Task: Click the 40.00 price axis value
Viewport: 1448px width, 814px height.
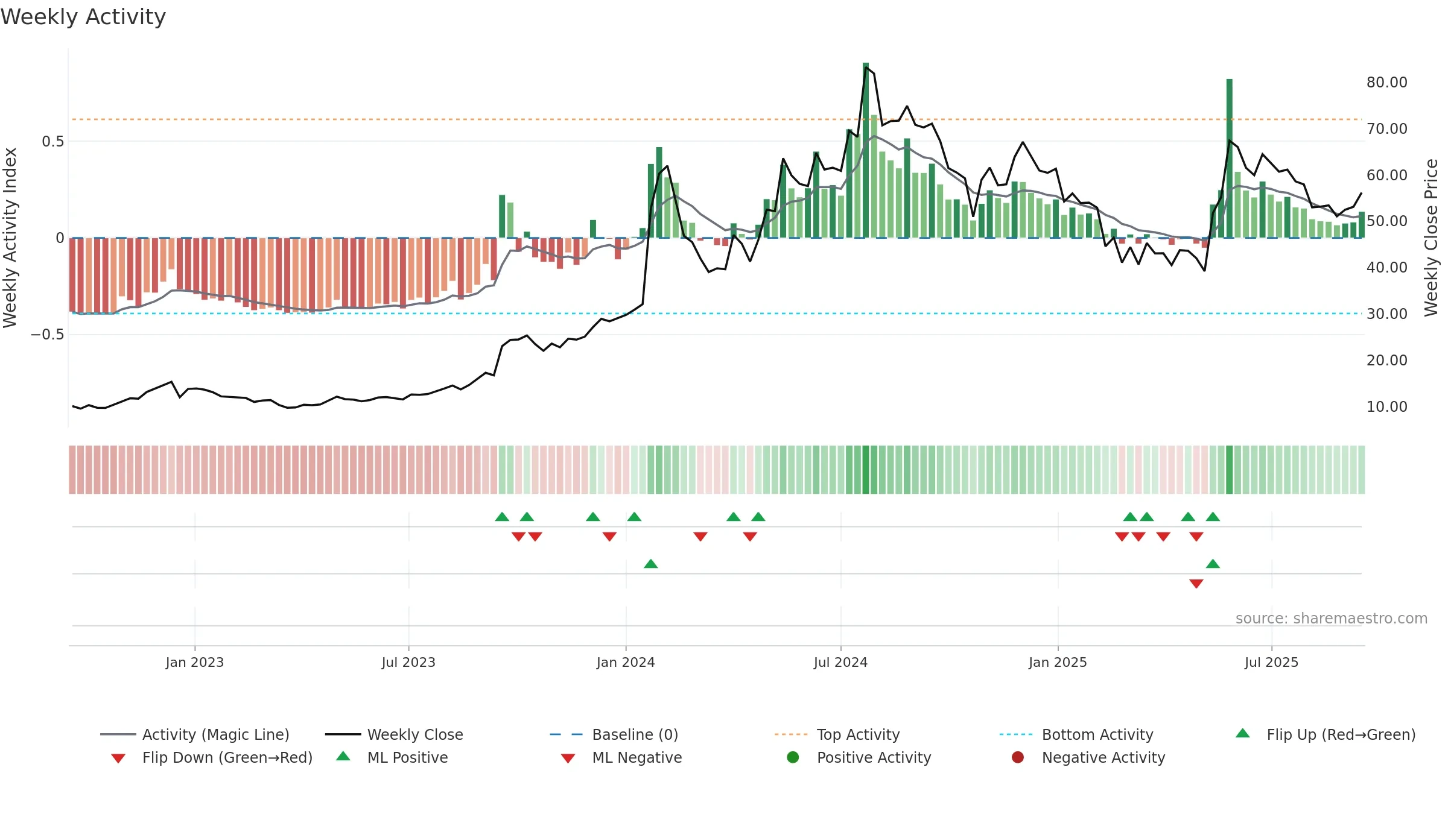Action: (x=1387, y=267)
